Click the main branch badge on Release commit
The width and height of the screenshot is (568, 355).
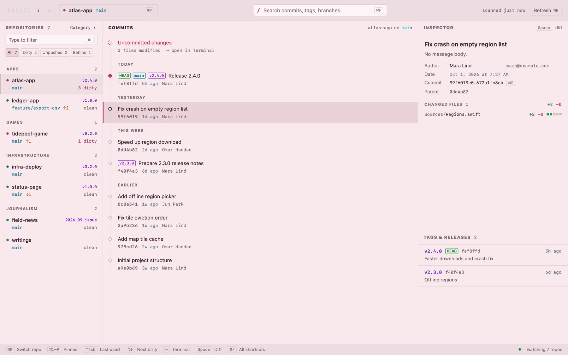coord(139,76)
